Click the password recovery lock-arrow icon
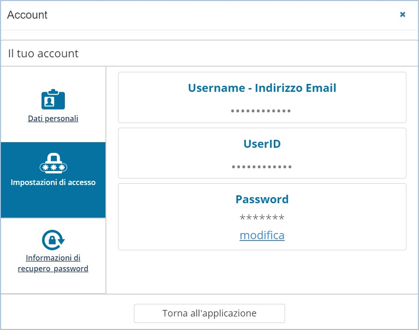 53,240
